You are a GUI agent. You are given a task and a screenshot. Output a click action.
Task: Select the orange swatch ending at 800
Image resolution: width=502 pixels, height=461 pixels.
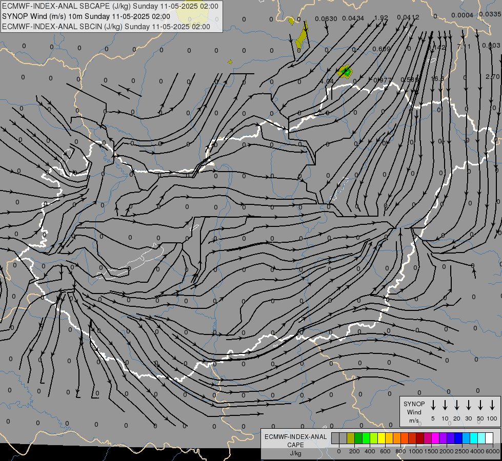pos(397,438)
